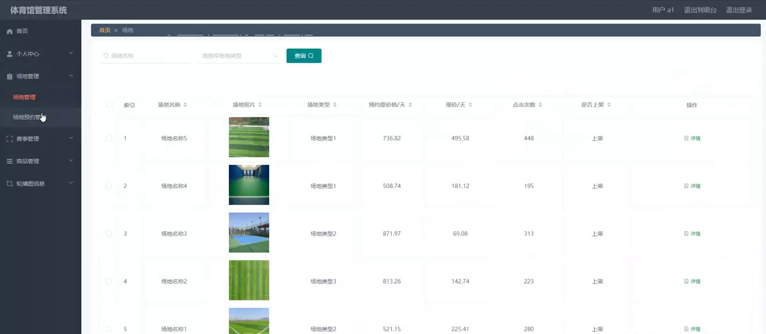Expand the 赛事管理 menu chevron
The width and height of the screenshot is (766, 334).
click(x=71, y=138)
